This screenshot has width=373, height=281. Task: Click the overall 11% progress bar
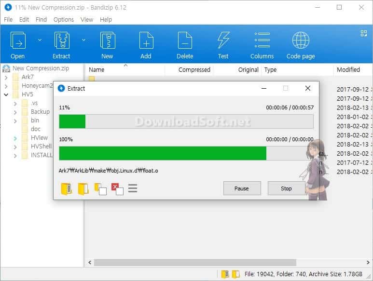(186, 121)
